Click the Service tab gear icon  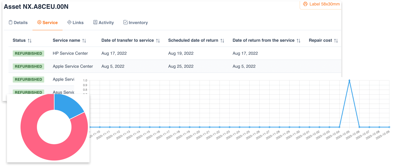(x=39, y=22)
